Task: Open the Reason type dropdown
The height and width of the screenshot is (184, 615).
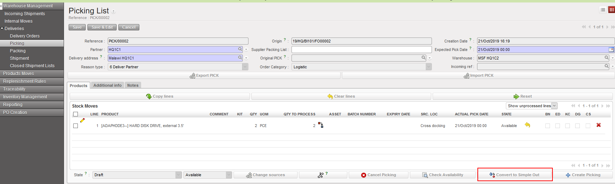Action: [245, 67]
